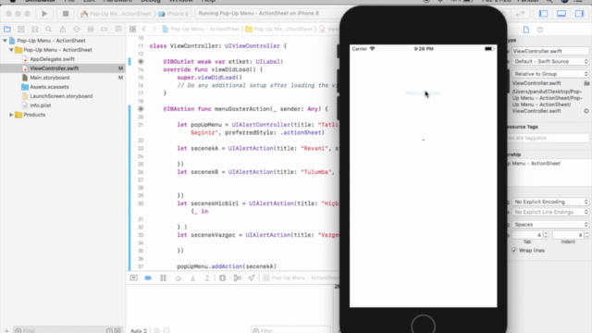This screenshot has height=333, width=592.
Task: Open the Source Control navigator
Action: click(20, 29)
